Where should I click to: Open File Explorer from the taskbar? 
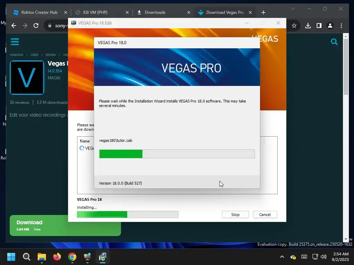(x=42, y=257)
